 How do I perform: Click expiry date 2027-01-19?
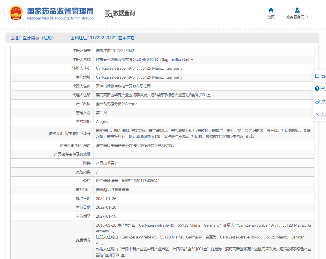(106, 216)
